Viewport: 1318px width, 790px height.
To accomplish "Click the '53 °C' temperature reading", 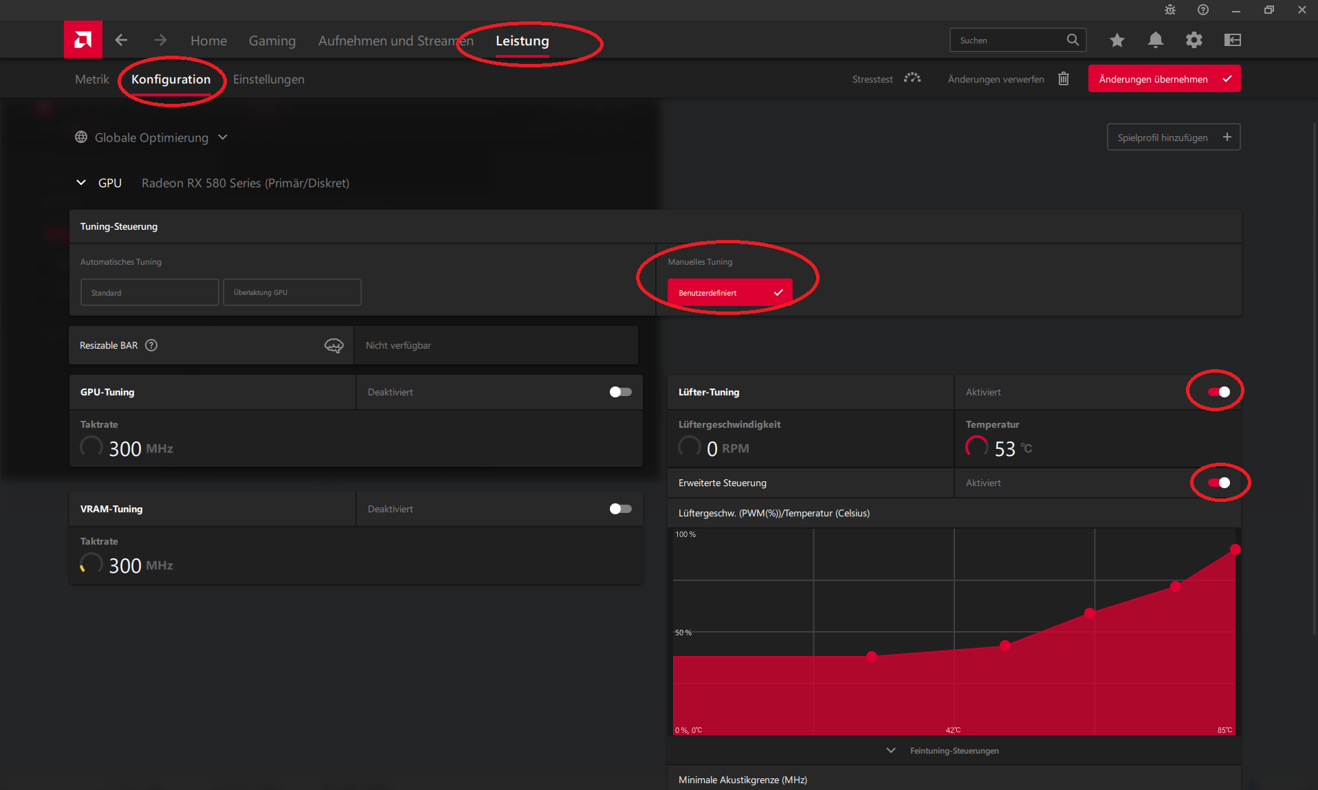I will (x=1013, y=448).
